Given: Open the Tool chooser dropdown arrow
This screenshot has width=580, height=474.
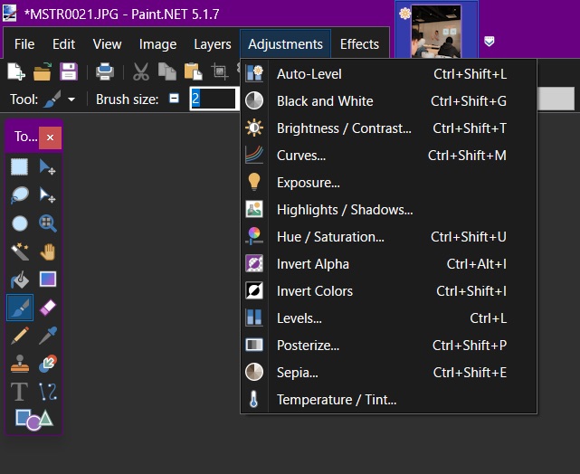Looking at the screenshot, I should pyautogui.click(x=71, y=100).
